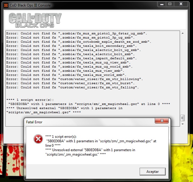Click the Fatal Error dialog title bar
The width and height of the screenshot is (193, 182).
pos(89,122)
